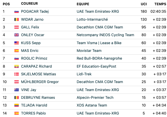Open rider page for POGACAR Tadej
The image size is (167, 117).
(35, 11)
